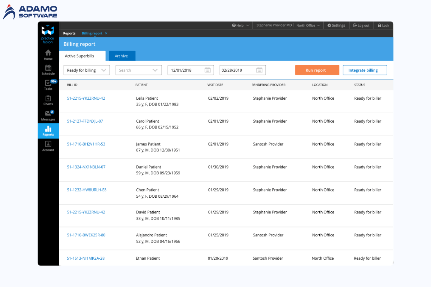Click the Run report button
The height and width of the screenshot is (287, 431).
click(316, 70)
